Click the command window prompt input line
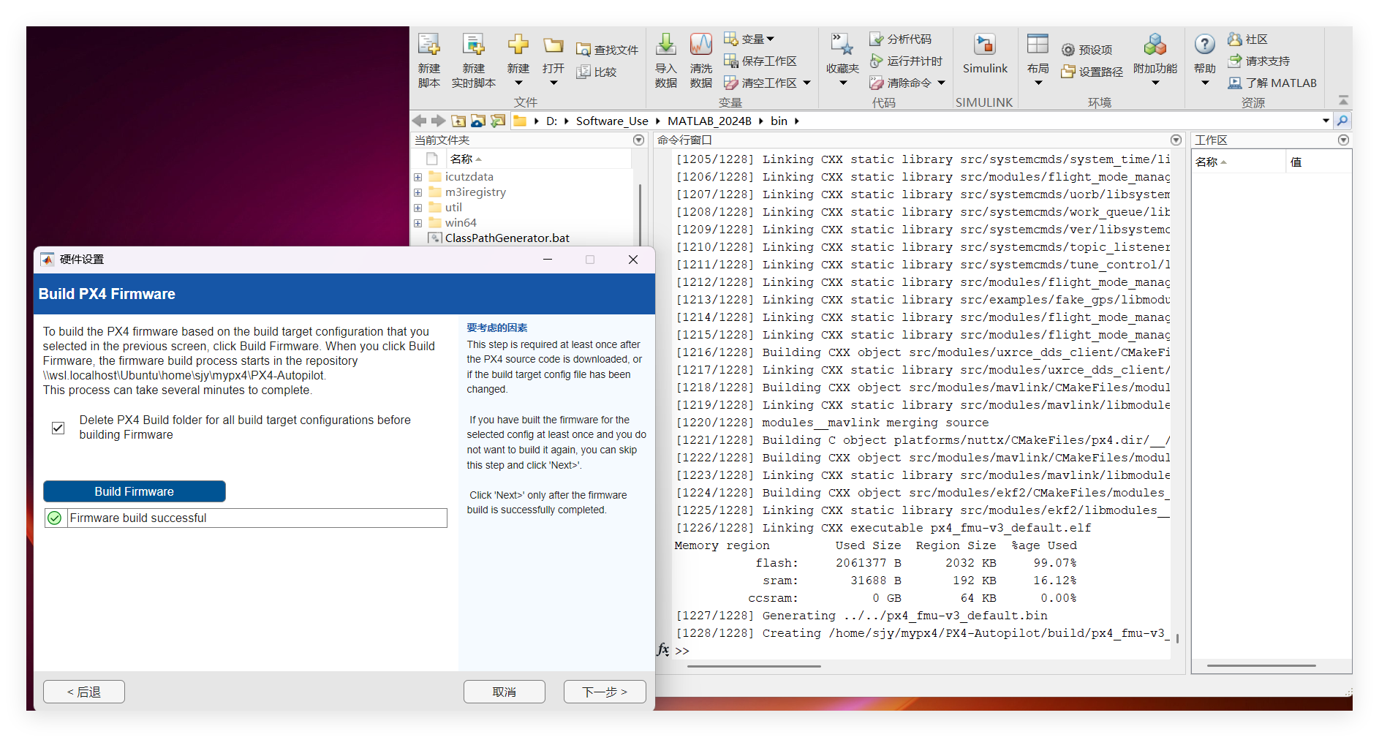This screenshot has width=1379, height=737. [877, 651]
